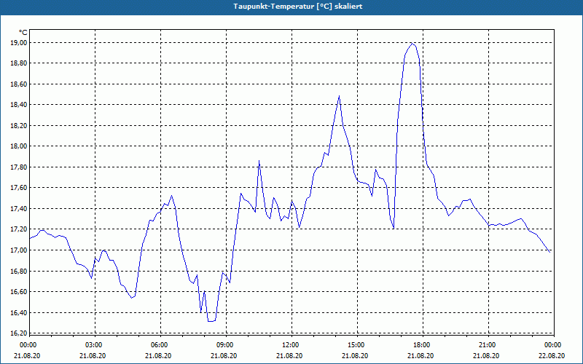Select the y-axis value '16,80'
583x364 pixels.
pos(18,271)
